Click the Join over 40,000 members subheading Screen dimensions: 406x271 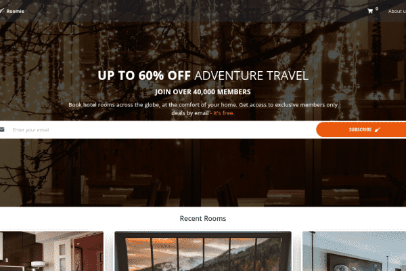coord(203,92)
